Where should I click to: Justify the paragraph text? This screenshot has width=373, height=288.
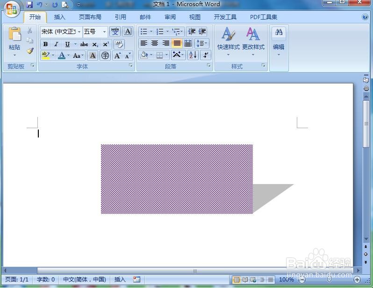[177, 43]
